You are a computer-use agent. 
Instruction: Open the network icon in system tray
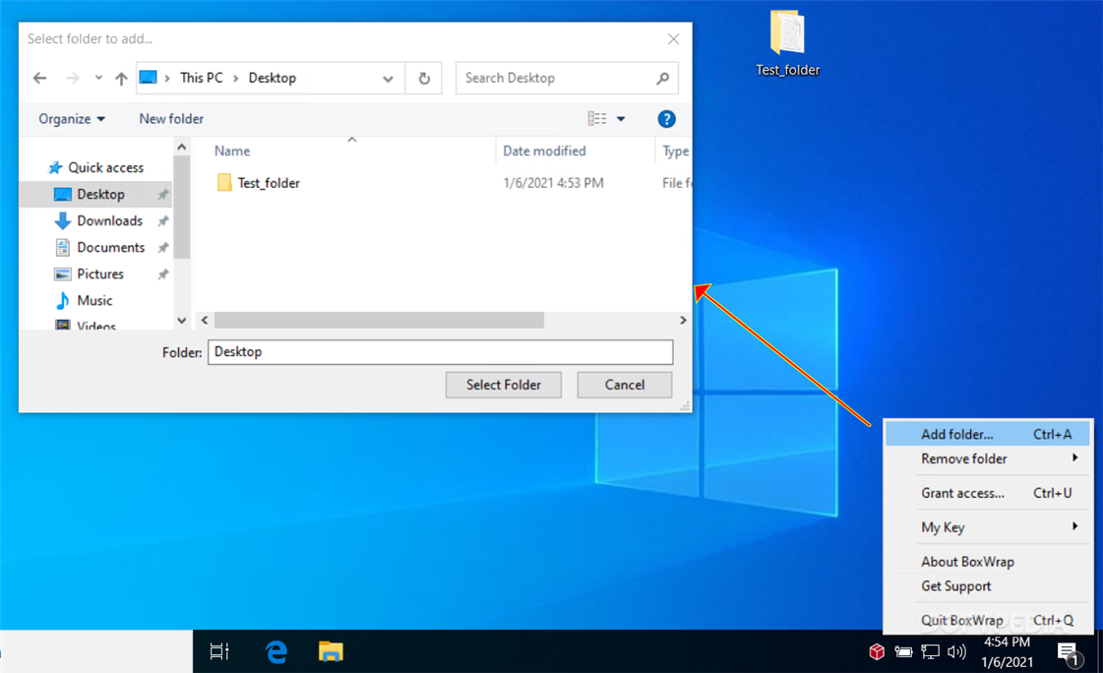click(x=930, y=652)
